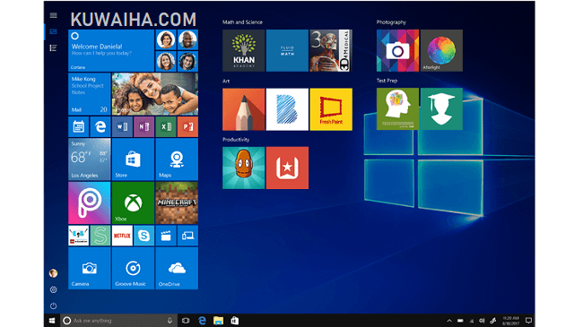583x327 pixels.
Task: Launch the Groove Music tile
Action: click(133, 268)
